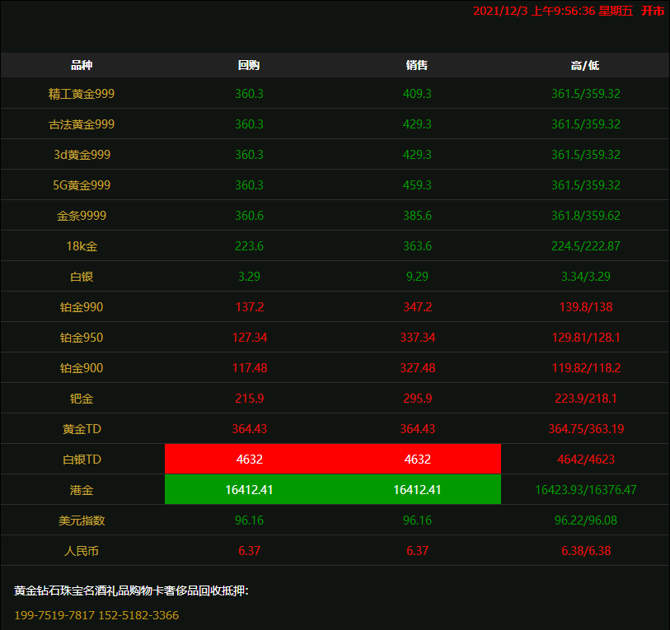Select the 精工黄金999 product name
Screen dimensions: 670x630
click(x=82, y=94)
